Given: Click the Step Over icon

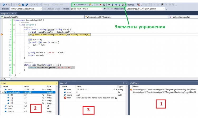Looking at the screenshot, I should 116,5.
